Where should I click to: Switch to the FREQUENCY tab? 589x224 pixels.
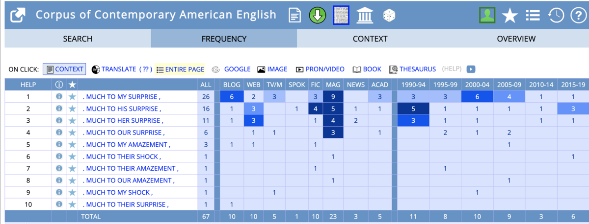tap(224, 39)
